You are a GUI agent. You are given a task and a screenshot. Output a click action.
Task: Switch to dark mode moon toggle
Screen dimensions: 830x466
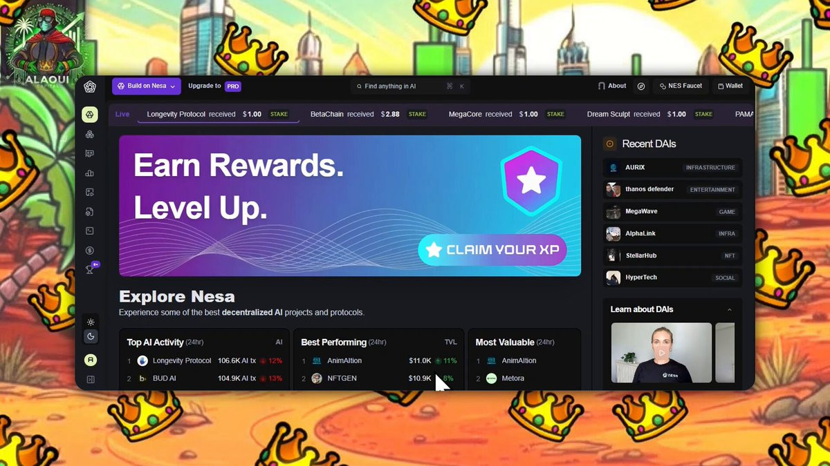click(x=91, y=336)
